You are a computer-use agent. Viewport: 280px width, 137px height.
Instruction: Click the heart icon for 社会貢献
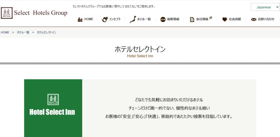tap(224, 19)
